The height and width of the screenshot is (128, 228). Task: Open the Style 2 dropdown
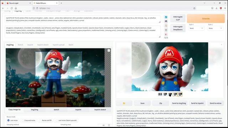[x=215, y=28]
